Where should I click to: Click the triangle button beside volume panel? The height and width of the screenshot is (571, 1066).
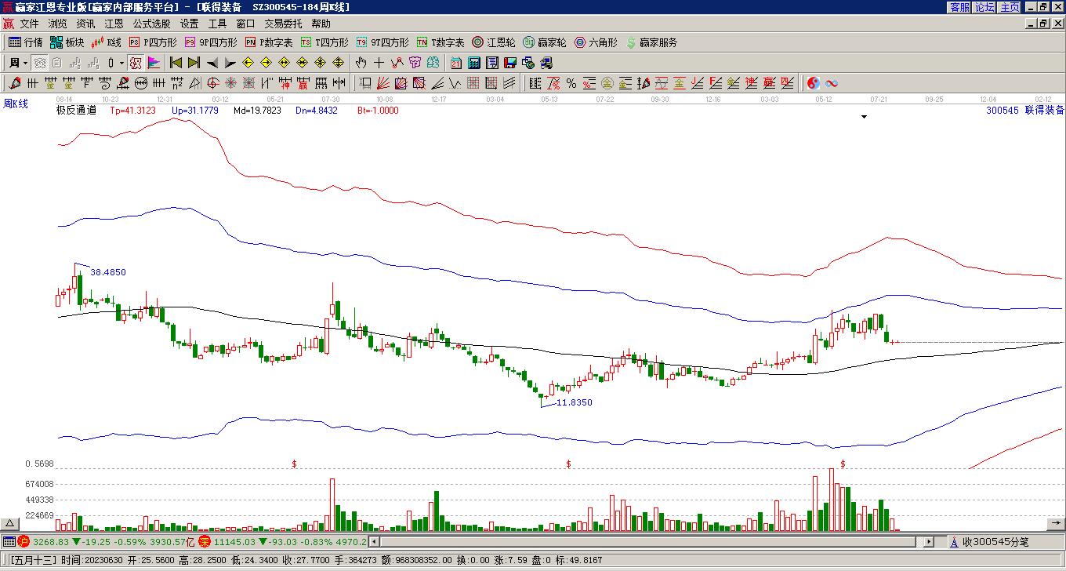[x=10, y=523]
